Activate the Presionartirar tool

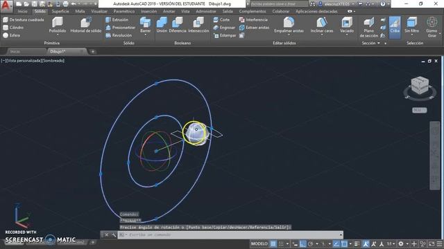click(x=120, y=28)
